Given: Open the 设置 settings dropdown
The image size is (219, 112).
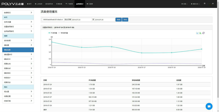Looking at the screenshot, I should (184, 4).
